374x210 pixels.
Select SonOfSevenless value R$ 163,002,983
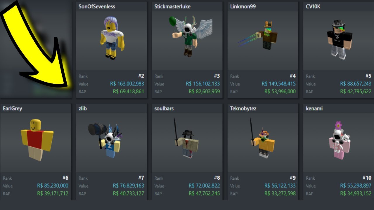[x=127, y=84]
